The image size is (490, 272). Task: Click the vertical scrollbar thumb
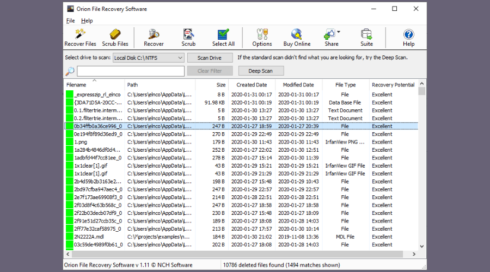tap(422, 91)
